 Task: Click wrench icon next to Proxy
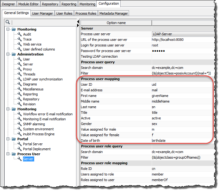[x=20, y=69]
